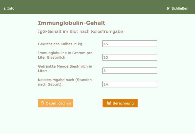Image resolution: width=195 pixels, height=134 pixels.
Task: Click the Info "i" icon in header
Action: [5, 8]
